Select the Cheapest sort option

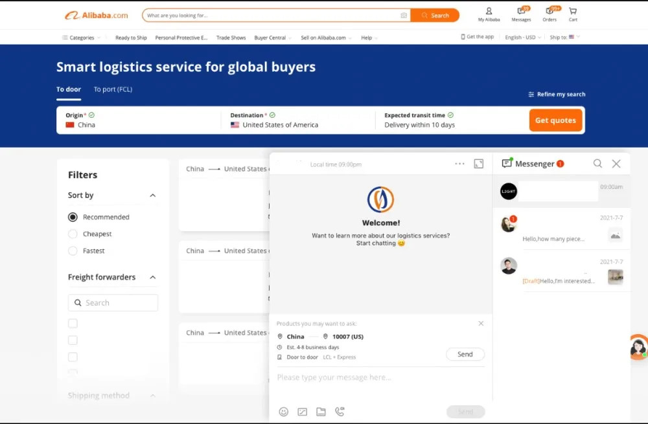tap(73, 234)
